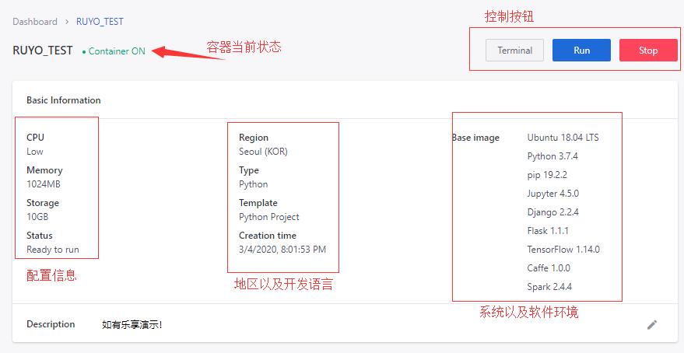684x353 pixels.
Task: Select the creation time 3/4/2020 value
Action: coord(282,250)
